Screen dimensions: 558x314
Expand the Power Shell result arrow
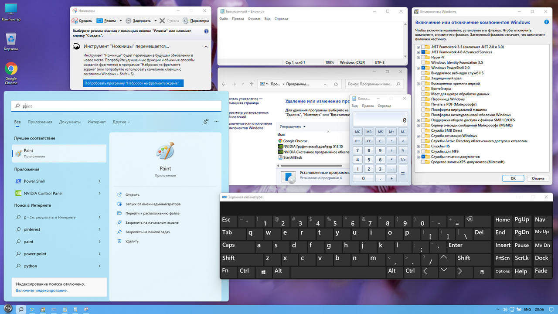click(100, 181)
